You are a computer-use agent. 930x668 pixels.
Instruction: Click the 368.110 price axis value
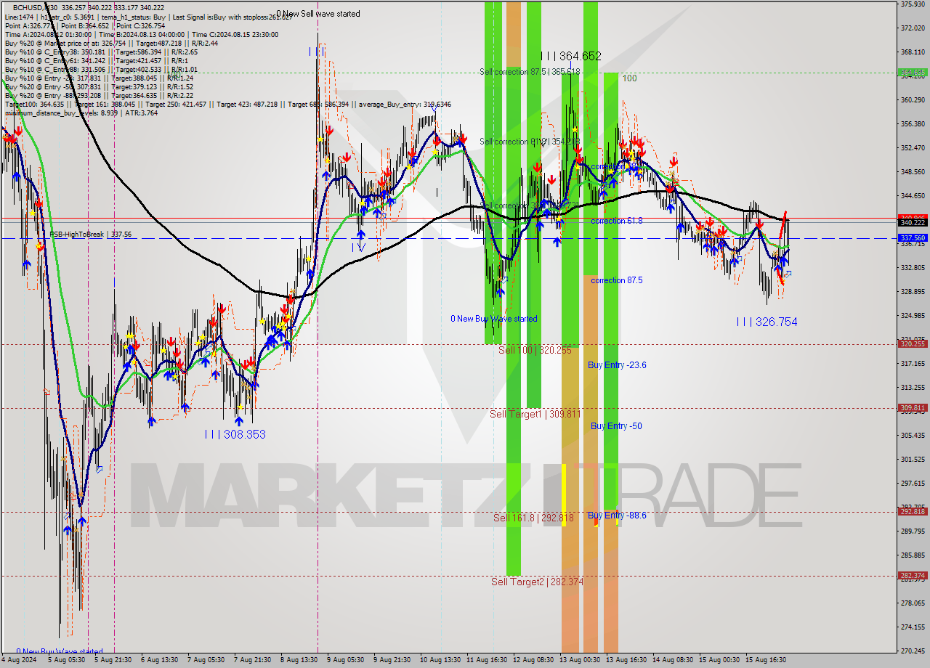coord(913,52)
